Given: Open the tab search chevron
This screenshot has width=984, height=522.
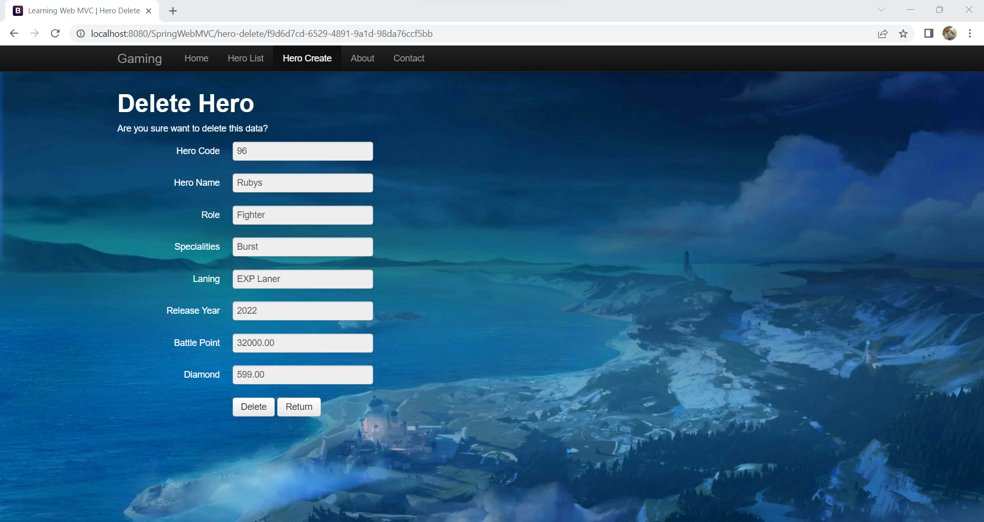Looking at the screenshot, I should (881, 10).
